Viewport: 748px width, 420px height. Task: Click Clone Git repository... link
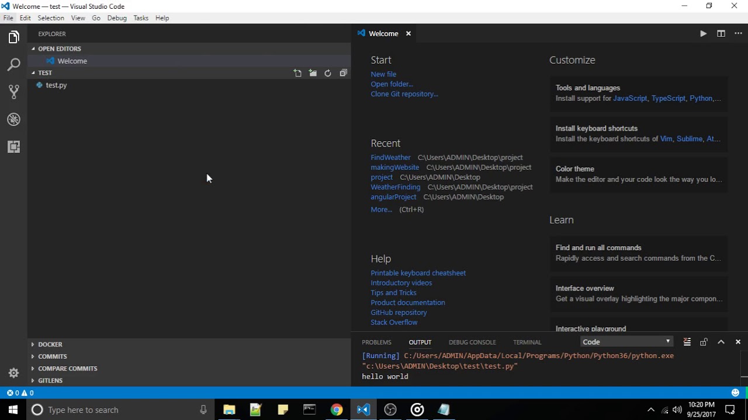tap(404, 94)
